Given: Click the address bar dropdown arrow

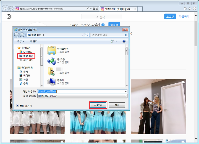Looking at the screenshot, I should 91,9.
